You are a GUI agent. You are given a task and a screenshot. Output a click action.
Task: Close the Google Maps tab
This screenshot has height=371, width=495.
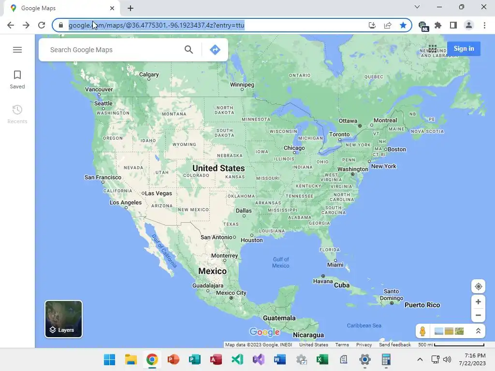coord(112,8)
